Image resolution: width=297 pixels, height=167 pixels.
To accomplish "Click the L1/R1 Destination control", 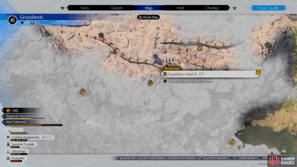I will click(243, 158).
